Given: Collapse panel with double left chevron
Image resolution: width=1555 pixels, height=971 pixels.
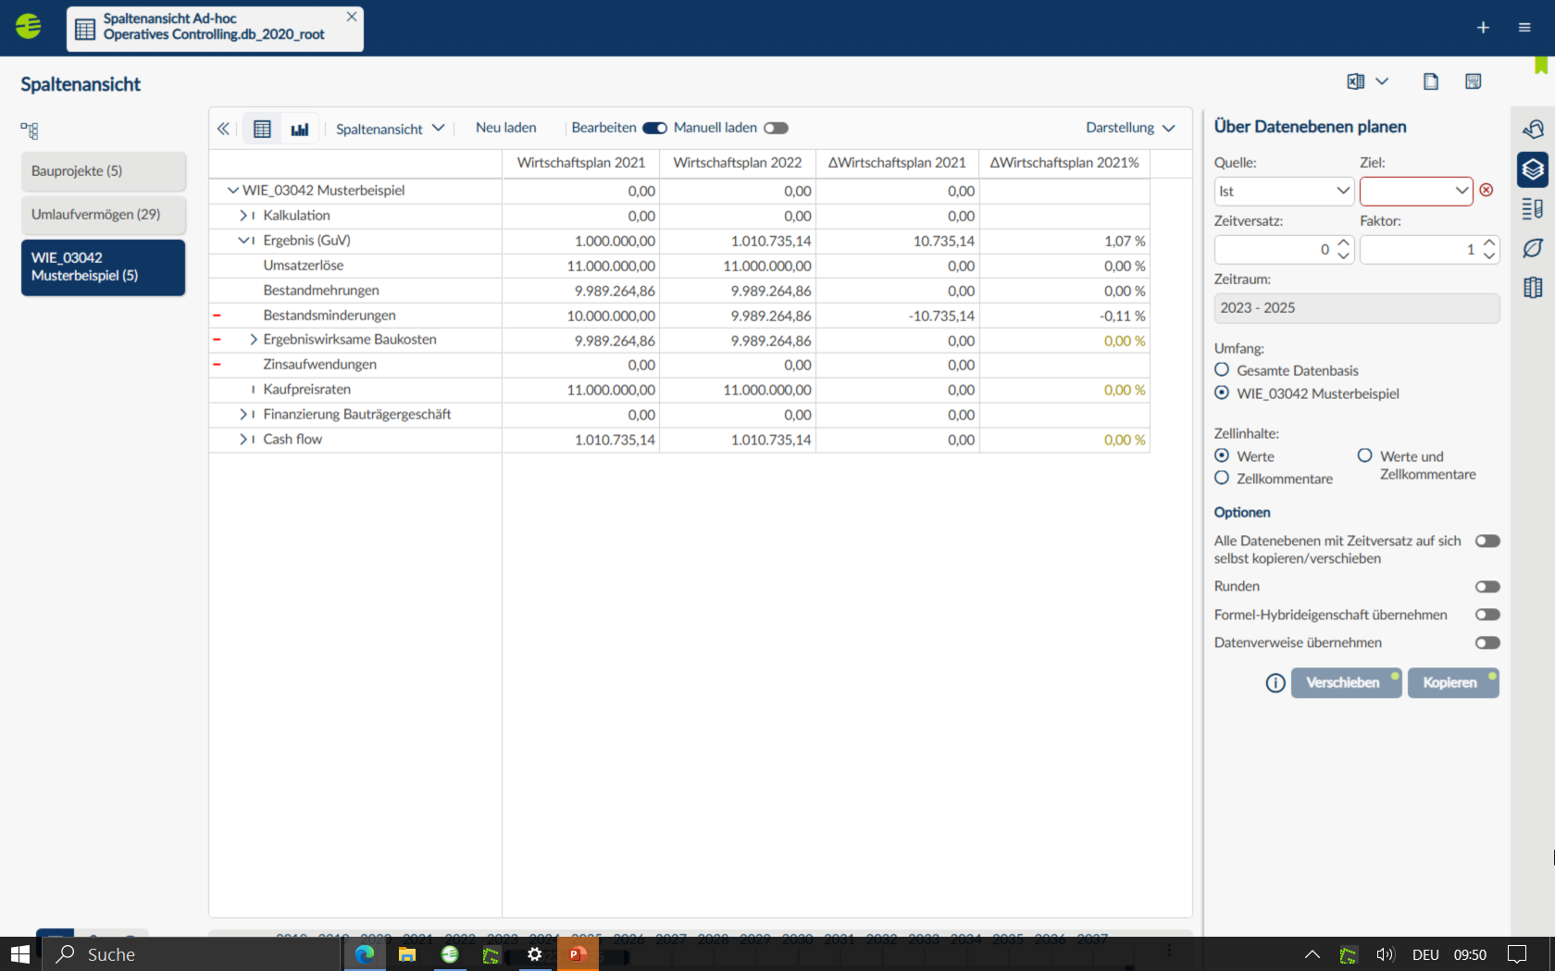Looking at the screenshot, I should point(223,129).
